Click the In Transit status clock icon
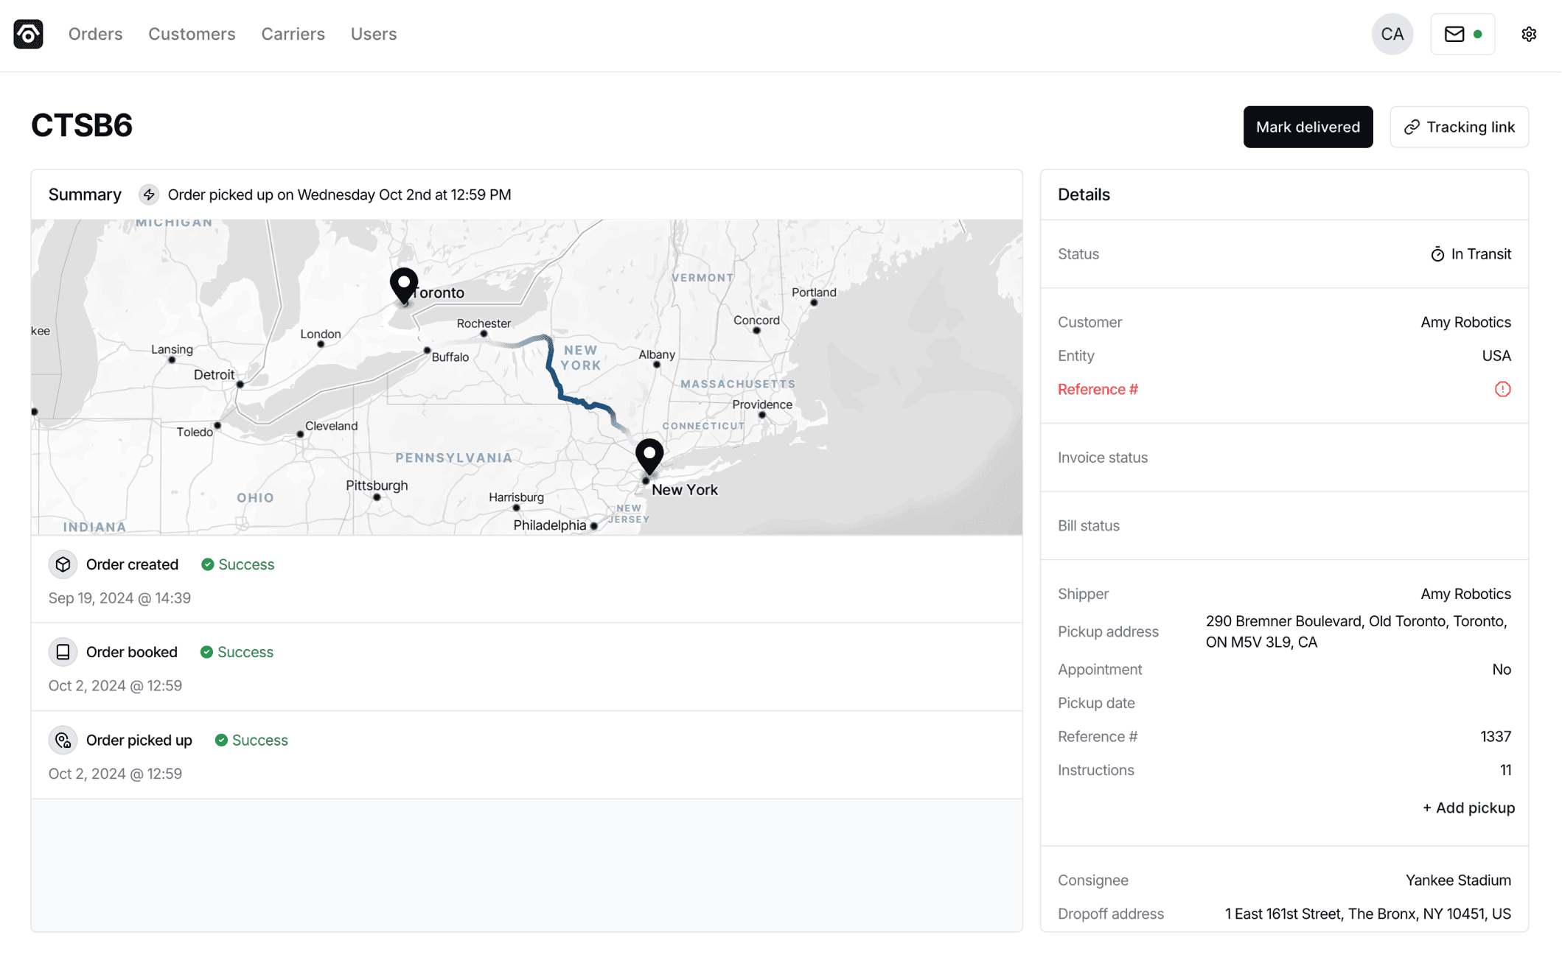Image resolution: width=1562 pixels, height=963 pixels. 1437,253
